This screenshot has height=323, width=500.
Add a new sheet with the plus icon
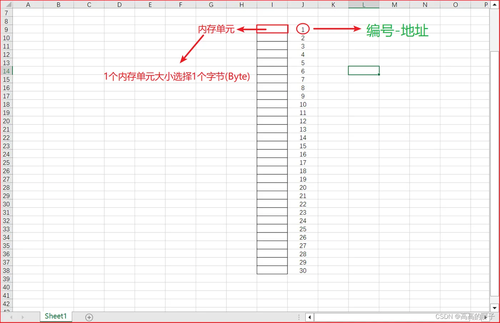click(x=89, y=317)
